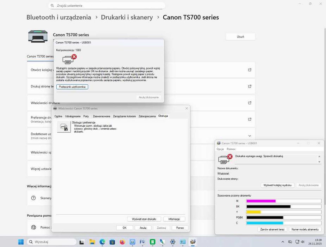Viewport: 326px width, 247px height.
Task: Launch Microsoft Edge from taskbar
Action: click(x=102, y=242)
